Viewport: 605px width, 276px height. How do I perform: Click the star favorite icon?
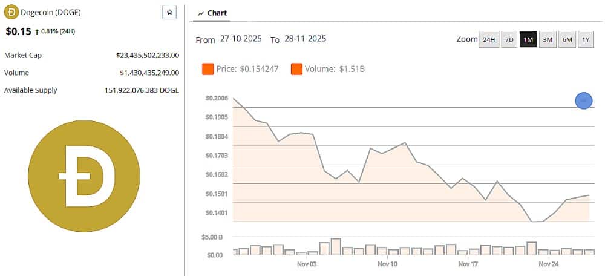[x=169, y=12]
